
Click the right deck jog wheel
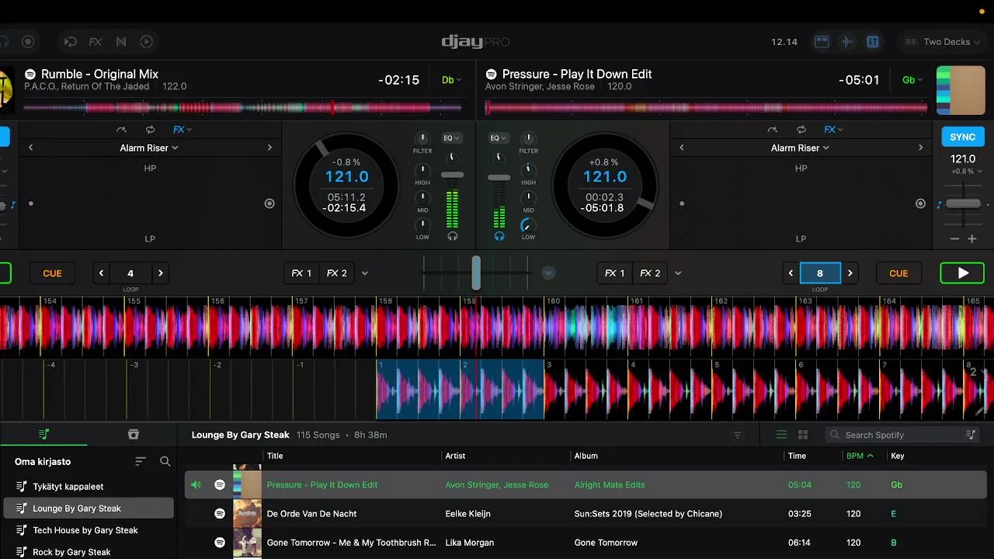(604, 186)
